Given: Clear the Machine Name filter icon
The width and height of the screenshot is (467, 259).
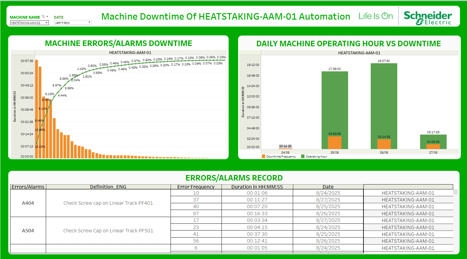Looking at the screenshot, I should coord(43,17).
